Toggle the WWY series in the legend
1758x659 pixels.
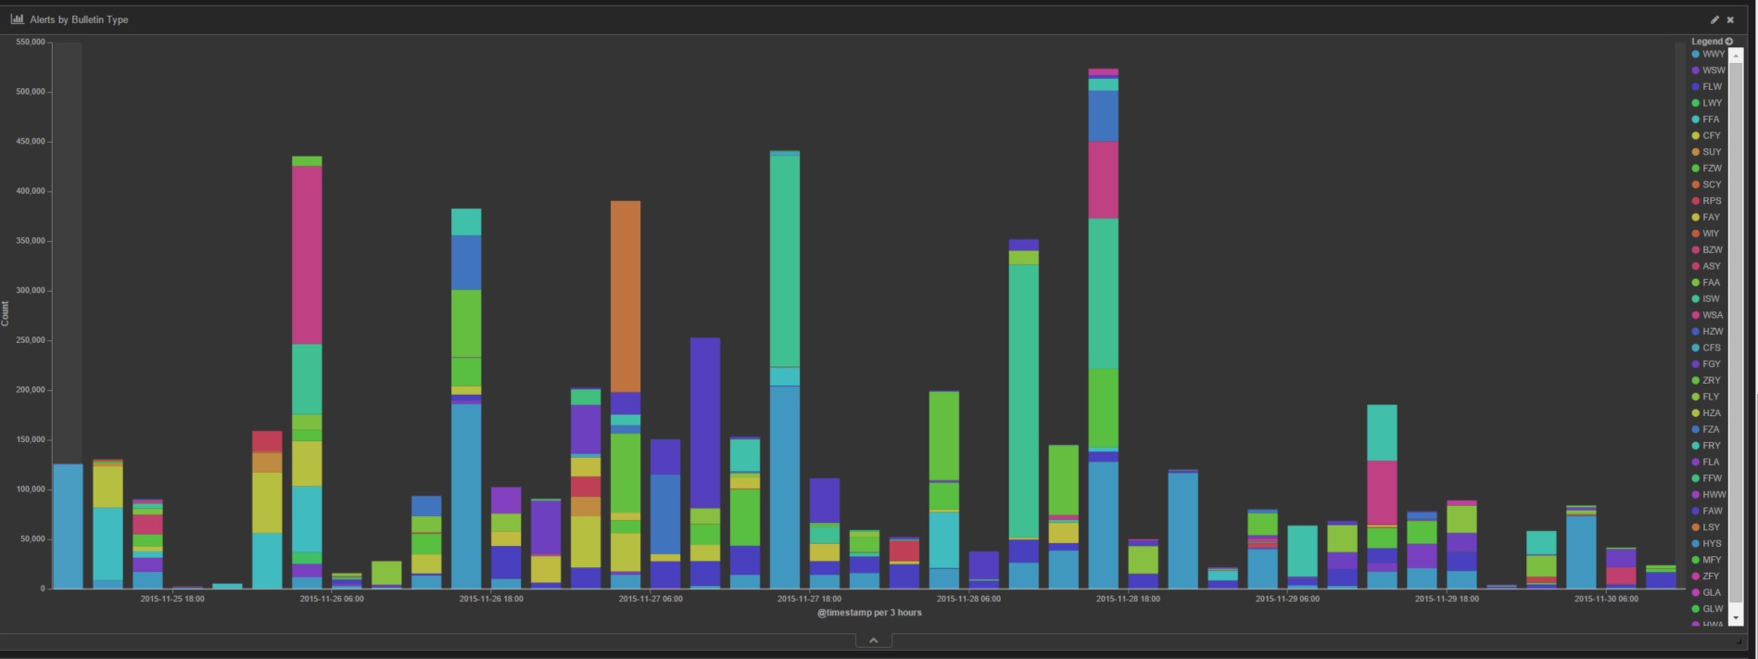click(x=1713, y=55)
